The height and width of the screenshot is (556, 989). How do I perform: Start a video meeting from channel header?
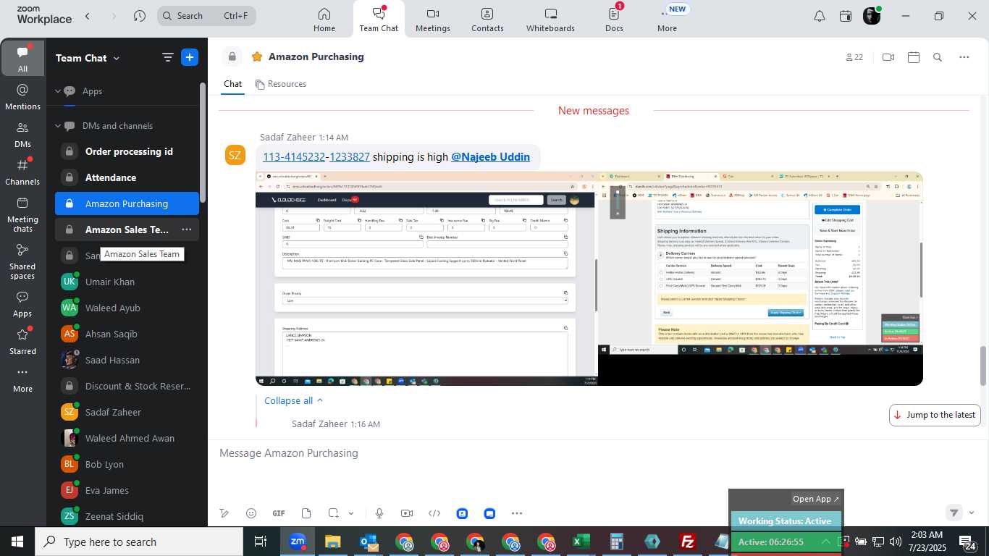[x=888, y=57]
